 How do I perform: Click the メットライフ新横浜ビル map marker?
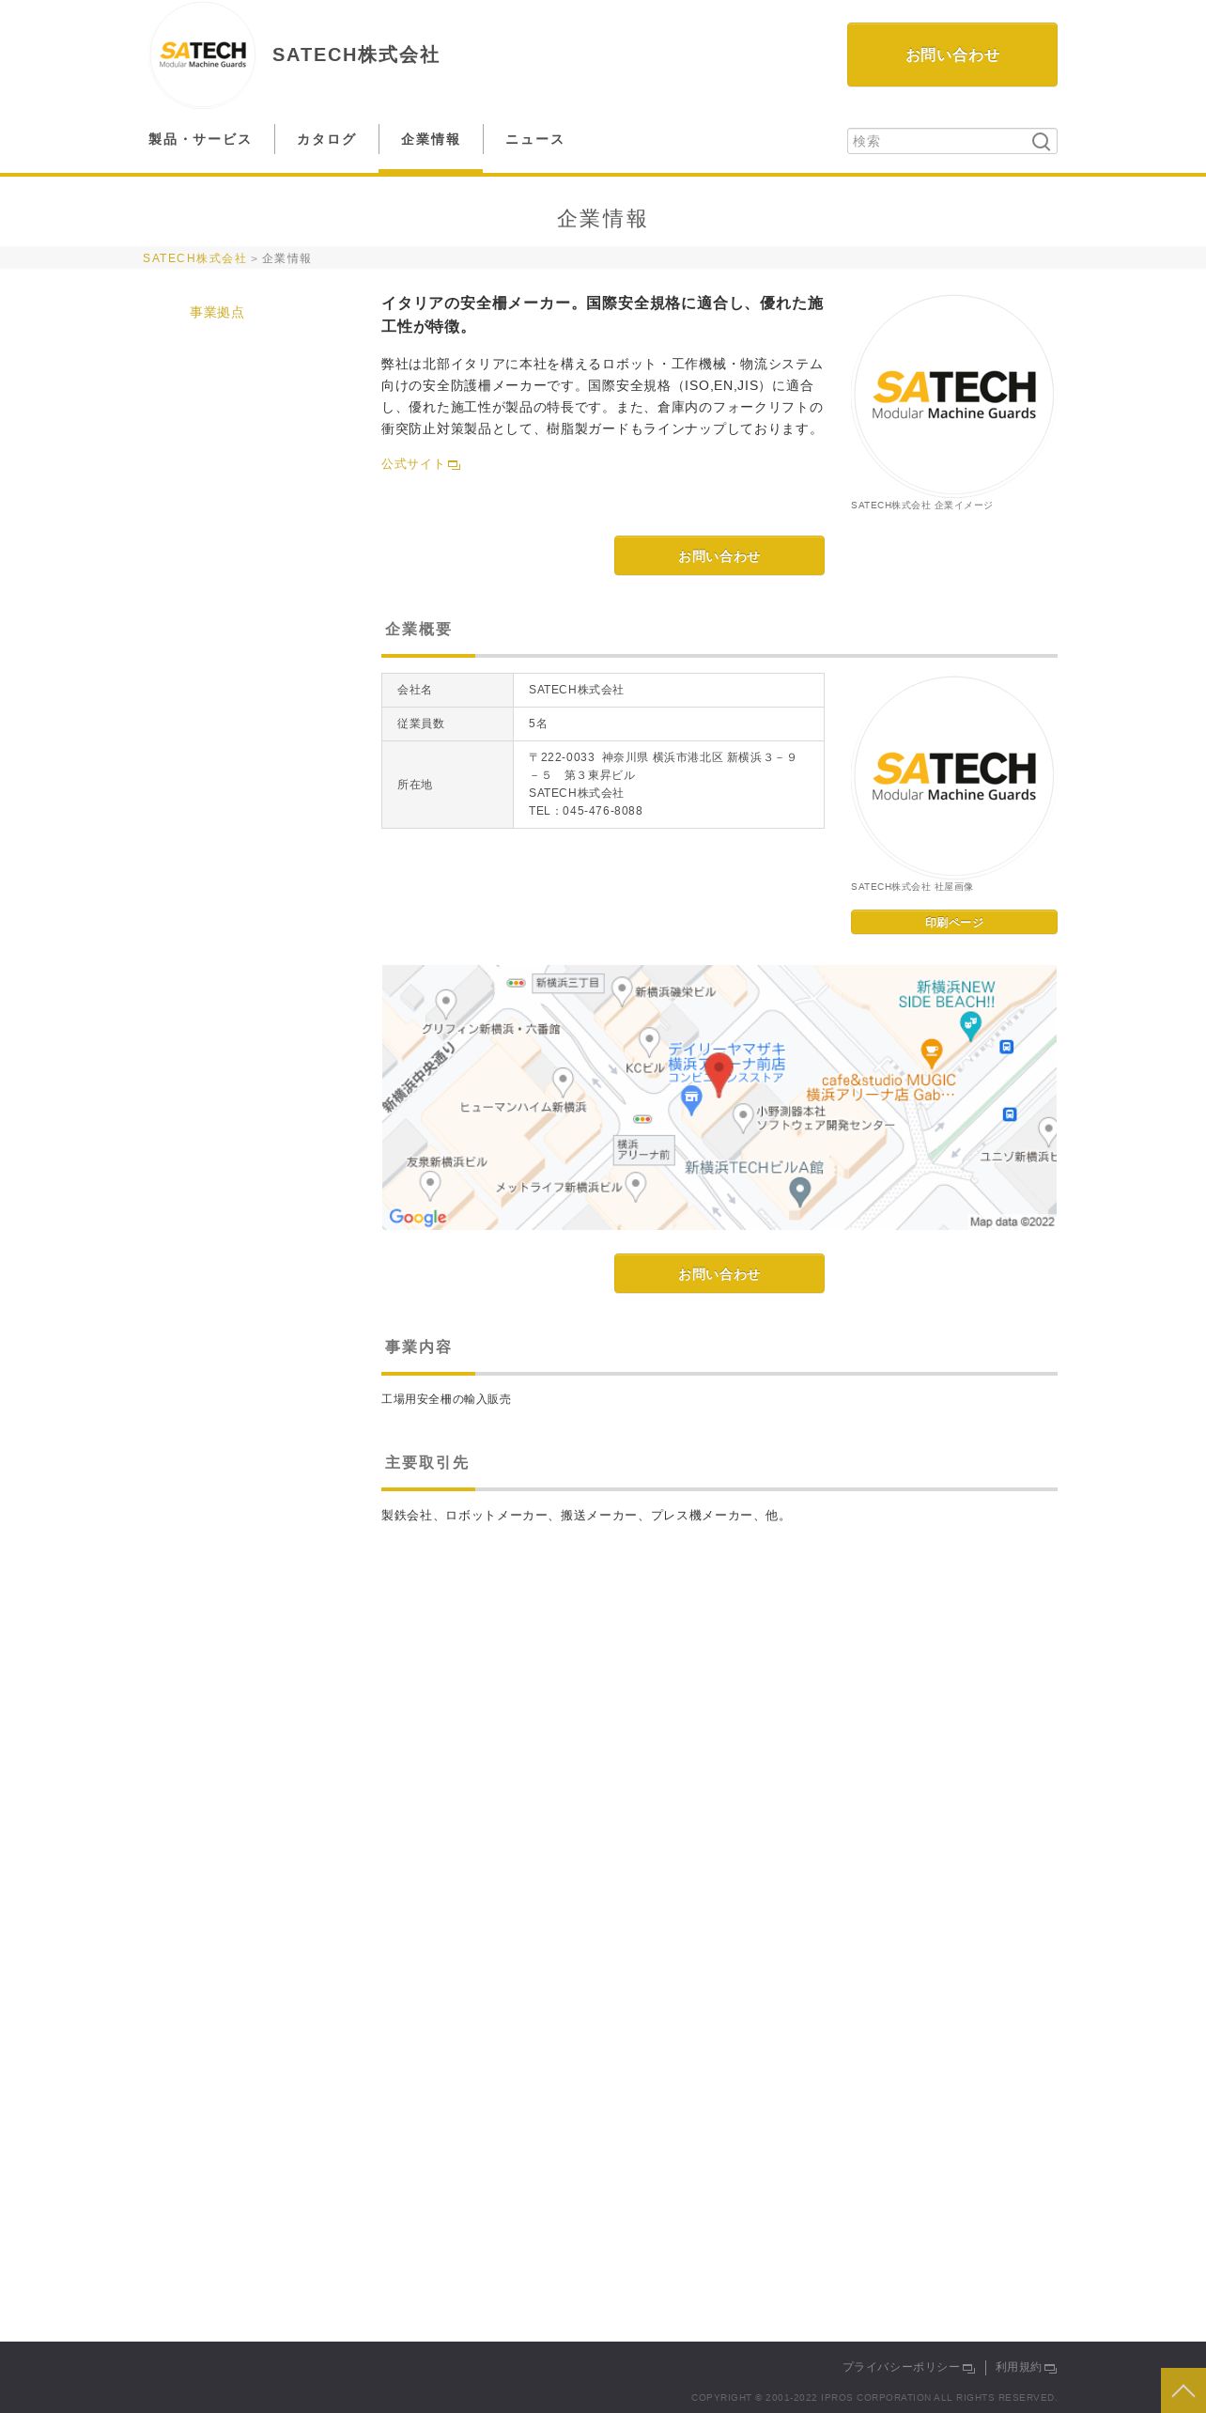pyautogui.click(x=636, y=1186)
